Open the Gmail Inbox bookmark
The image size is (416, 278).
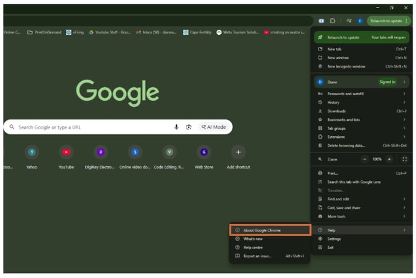156,32
